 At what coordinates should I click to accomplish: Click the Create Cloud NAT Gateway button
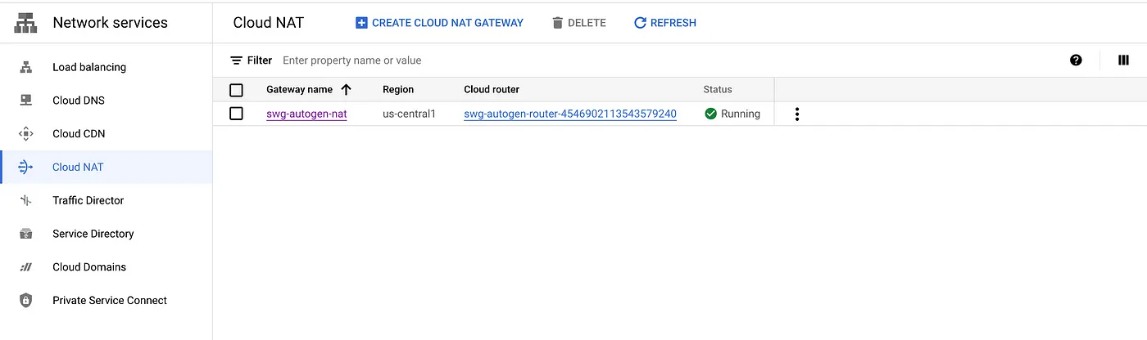tap(439, 23)
